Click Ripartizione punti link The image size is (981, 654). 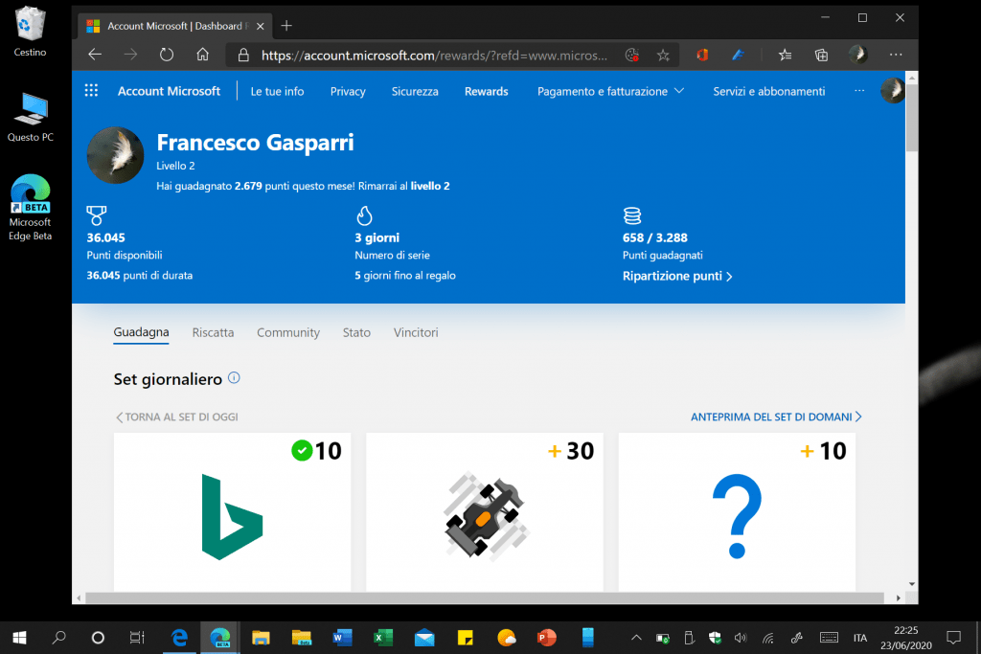(x=677, y=276)
